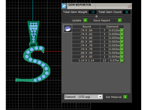
Task: Select the .95 X .95 size cell
Action: (86, 57)
